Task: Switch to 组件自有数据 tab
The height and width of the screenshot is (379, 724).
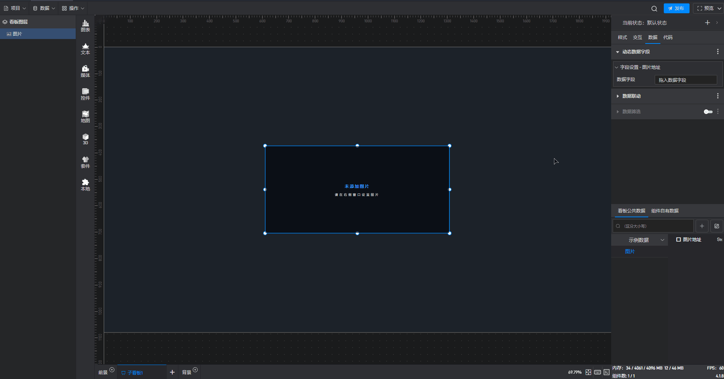Action: (x=665, y=211)
